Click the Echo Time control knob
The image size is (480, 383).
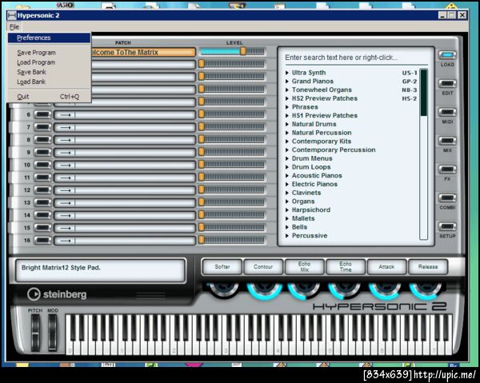tap(346, 290)
